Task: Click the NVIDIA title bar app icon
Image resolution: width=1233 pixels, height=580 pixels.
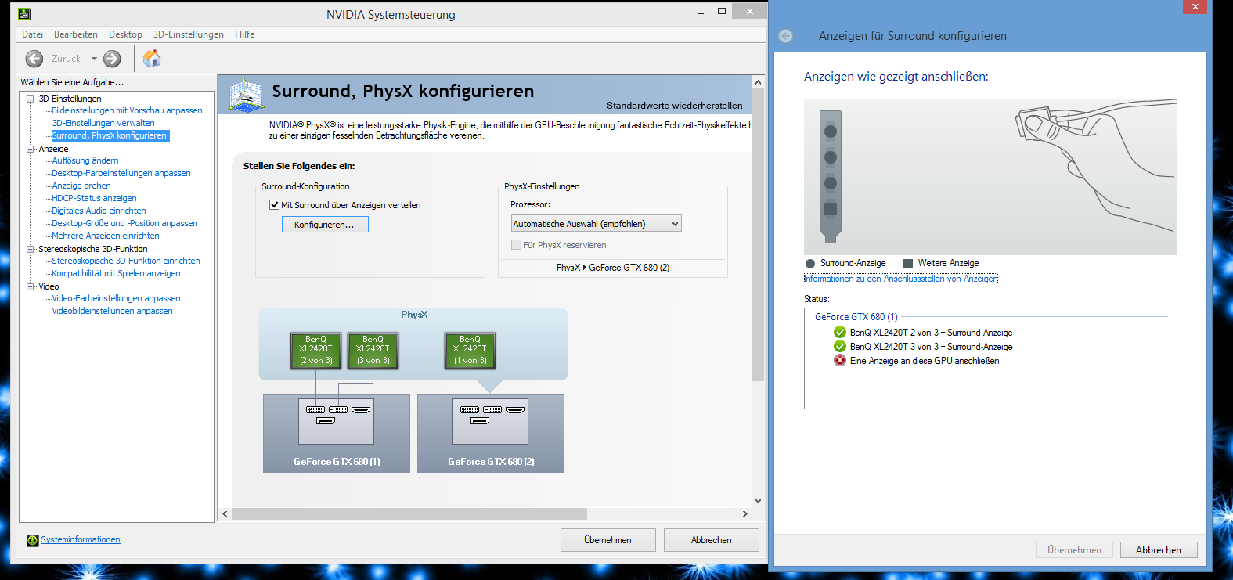Action: pos(24,13)
